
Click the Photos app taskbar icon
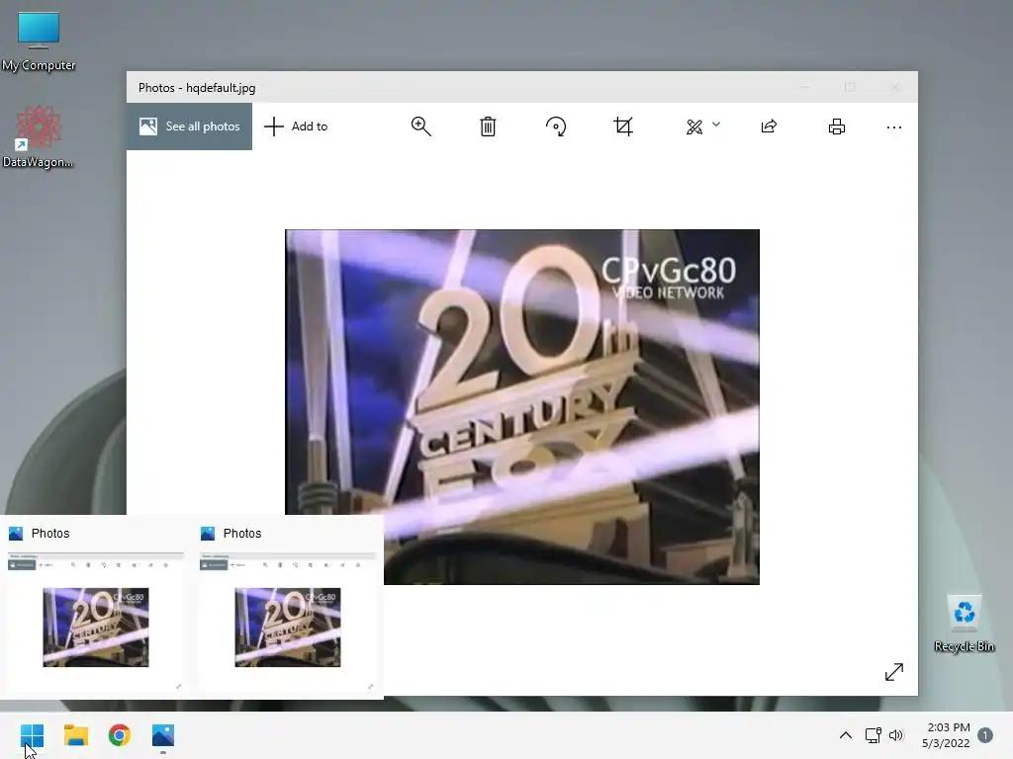click(163, 735)
